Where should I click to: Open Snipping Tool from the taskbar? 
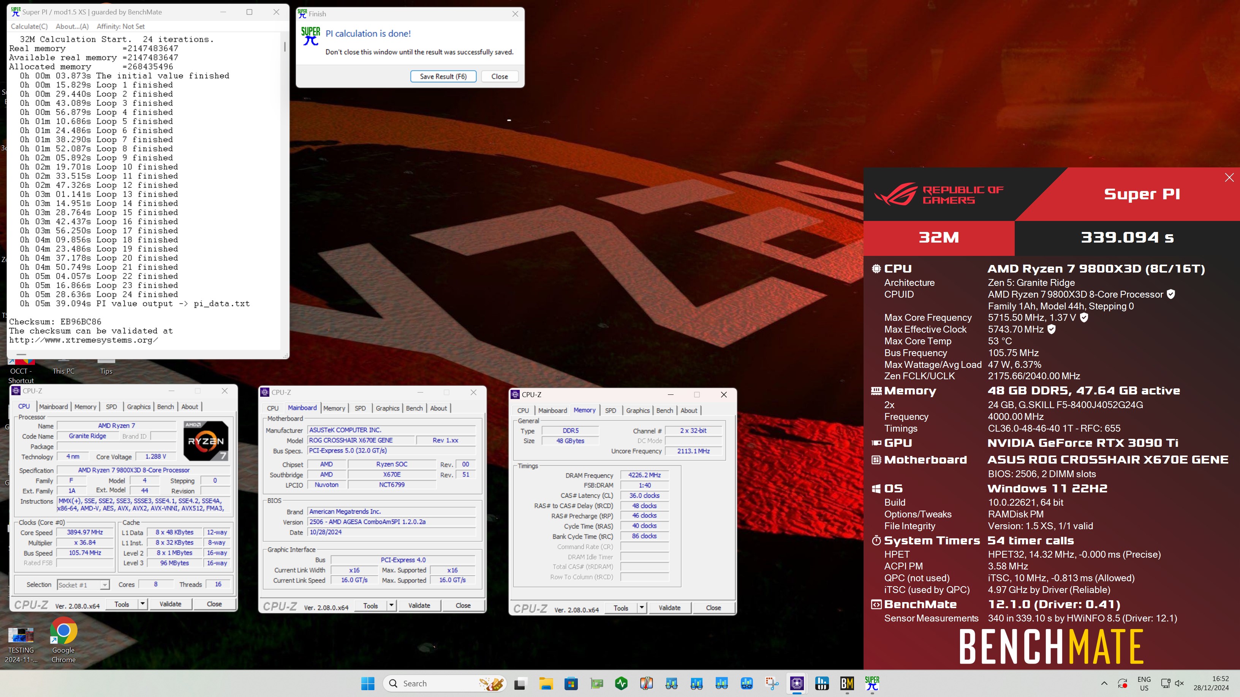(772, 683)
